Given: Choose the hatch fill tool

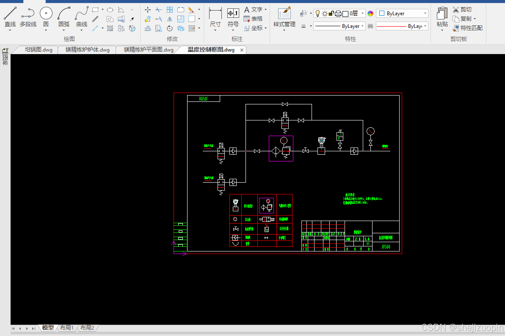Looking at the screenshot, I should pyautogui.click(x=110, y=28).
